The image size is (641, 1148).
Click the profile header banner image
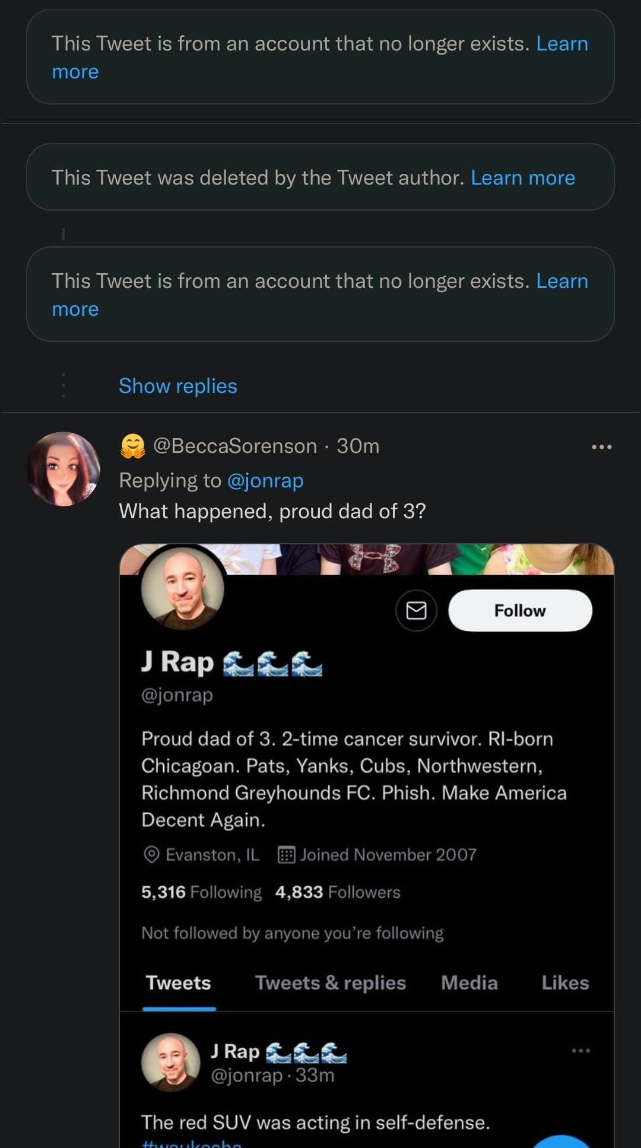pyautogui.click(x=415, y=559)
